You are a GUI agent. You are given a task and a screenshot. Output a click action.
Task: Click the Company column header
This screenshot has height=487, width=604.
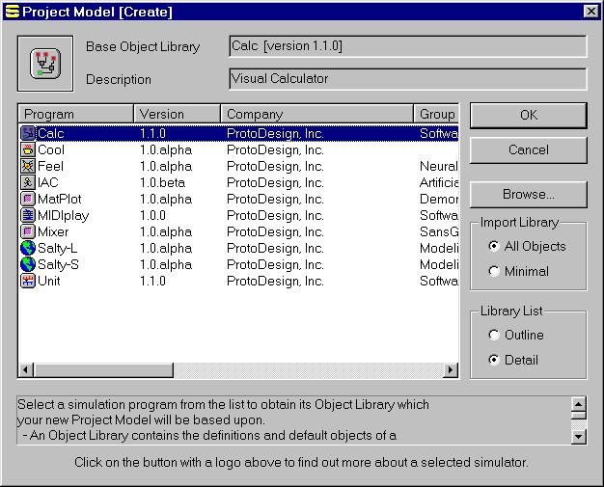[x=317, y=115]
